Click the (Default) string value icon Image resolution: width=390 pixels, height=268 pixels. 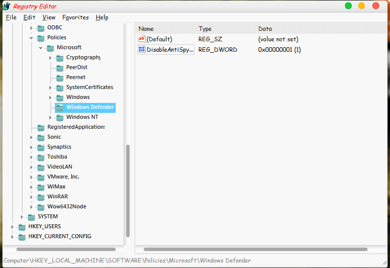point(142,39)
